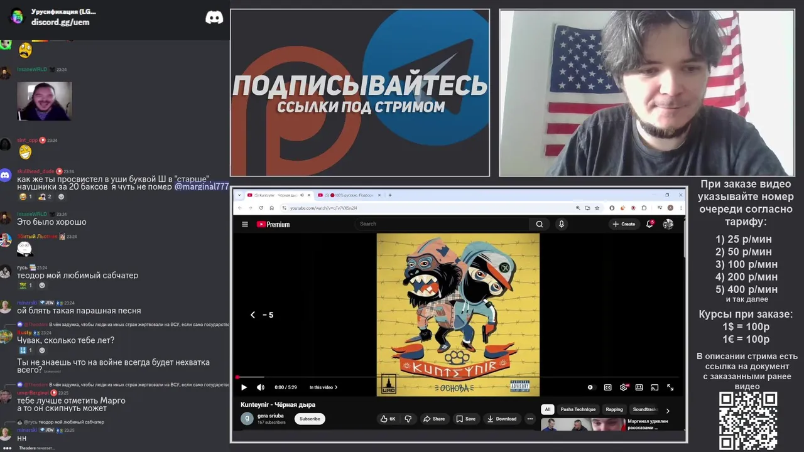Open the @marginal777 mention in chat
804x452 pixels.
(x=202, y=186)
